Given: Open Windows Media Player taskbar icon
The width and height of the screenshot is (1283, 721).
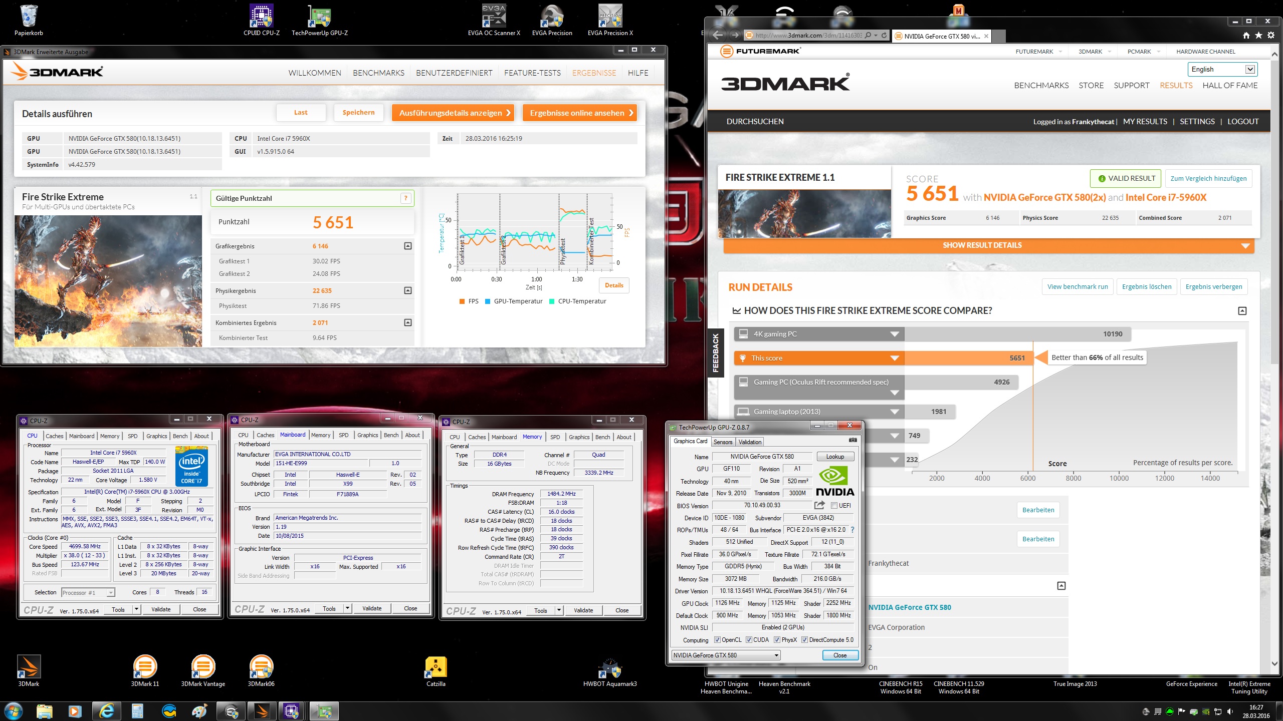Looking at the screenshot, I should pyautogui.click(x=75, y=711).
